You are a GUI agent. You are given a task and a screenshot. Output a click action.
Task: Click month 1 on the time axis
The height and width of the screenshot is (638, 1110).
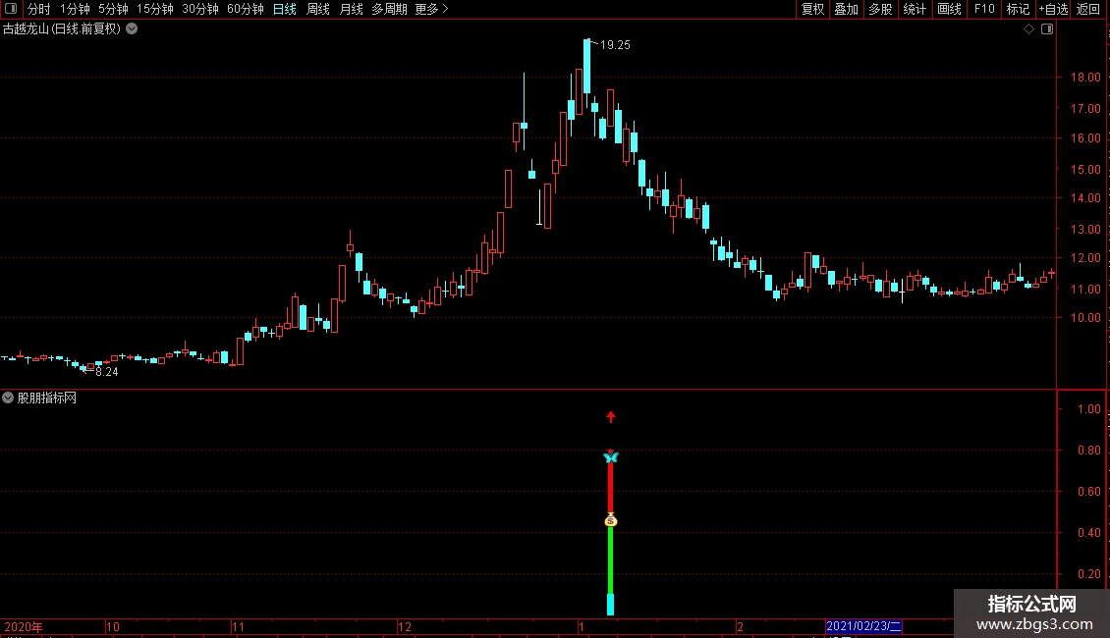582,626
